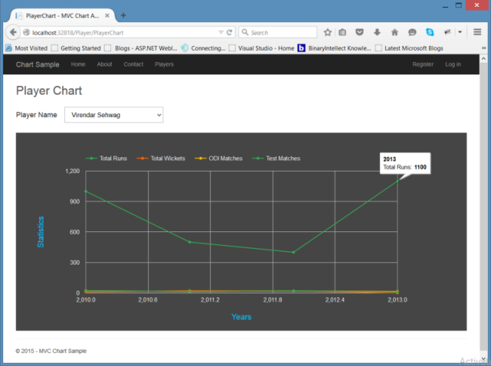Click the Skype toolbar icon
Screen dimensions: 491x366
point(430,32)
